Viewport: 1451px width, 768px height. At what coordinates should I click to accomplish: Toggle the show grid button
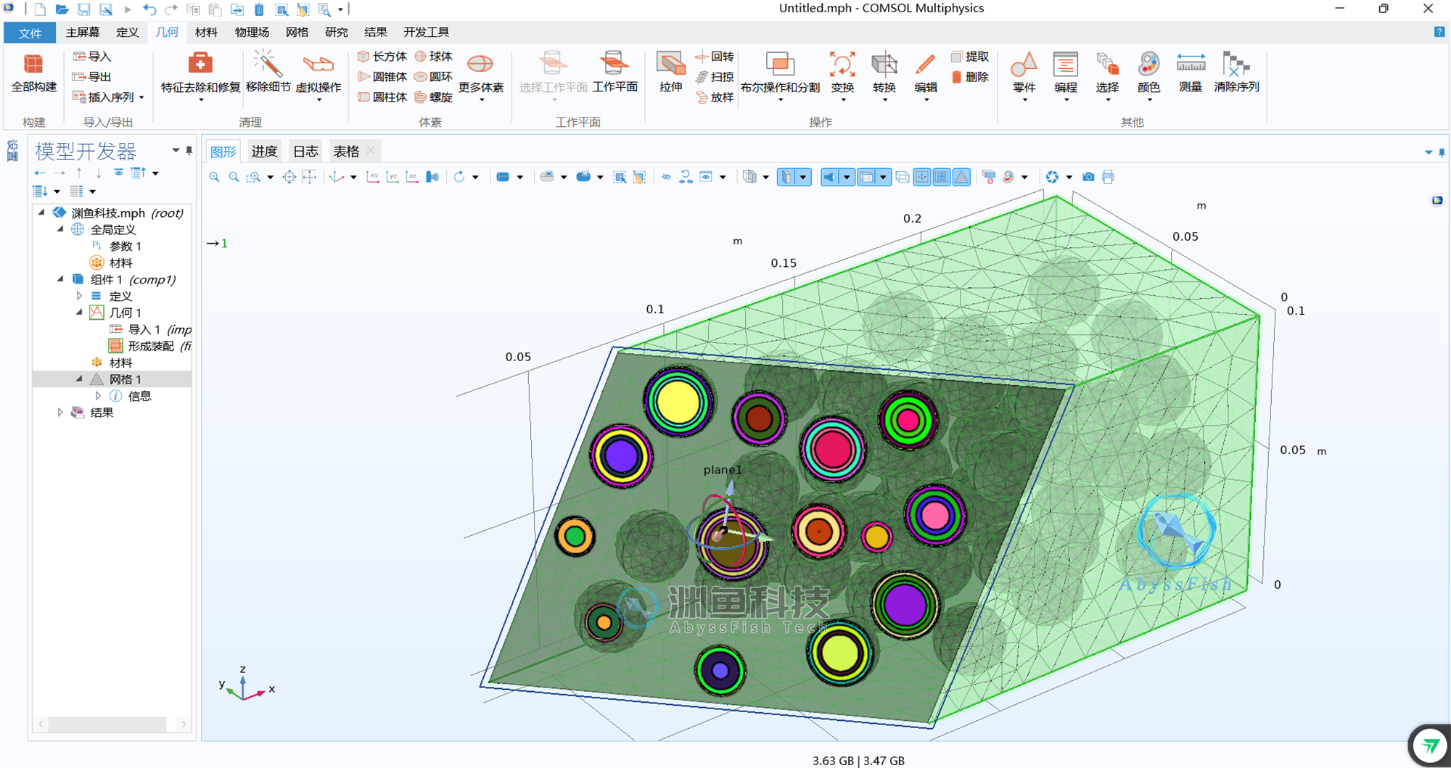942,177
